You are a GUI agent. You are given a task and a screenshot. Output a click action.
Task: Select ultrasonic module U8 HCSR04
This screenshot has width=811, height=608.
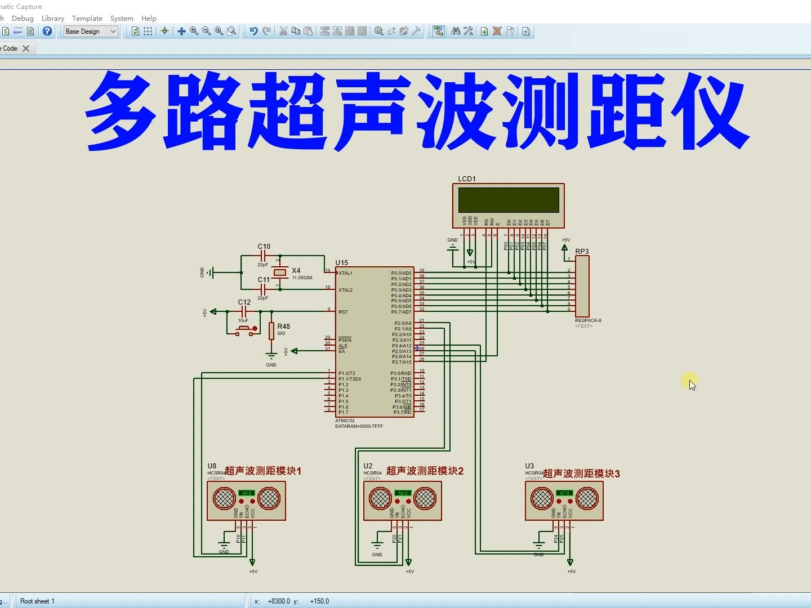pos(246,500)
